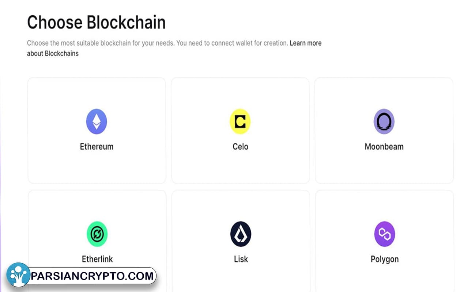Click the yellow Celo logo icon

pyautogui.click(x=240, y=122)
